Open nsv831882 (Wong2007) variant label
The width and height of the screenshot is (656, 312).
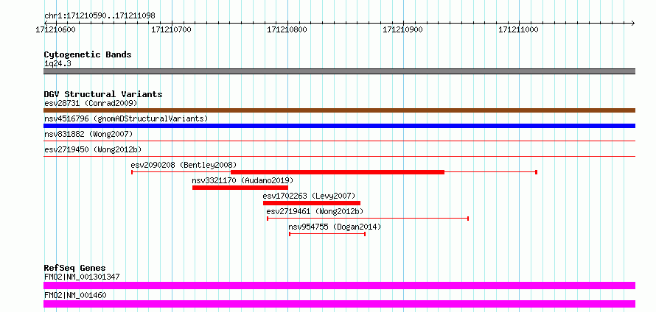click(88, 134)
